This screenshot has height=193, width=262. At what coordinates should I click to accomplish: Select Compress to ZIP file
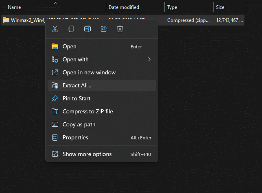click(x=88, y=112)
